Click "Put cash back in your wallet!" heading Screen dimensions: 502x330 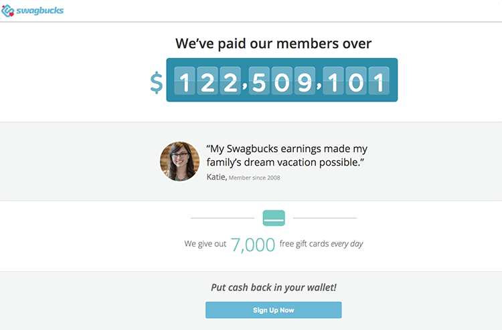273,287
